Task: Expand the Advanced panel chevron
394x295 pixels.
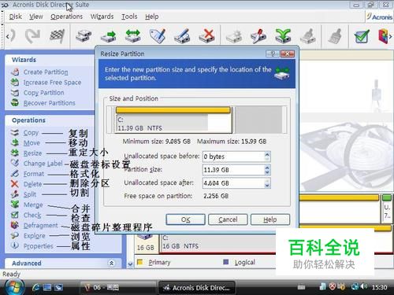Action: tap(111, 263)
